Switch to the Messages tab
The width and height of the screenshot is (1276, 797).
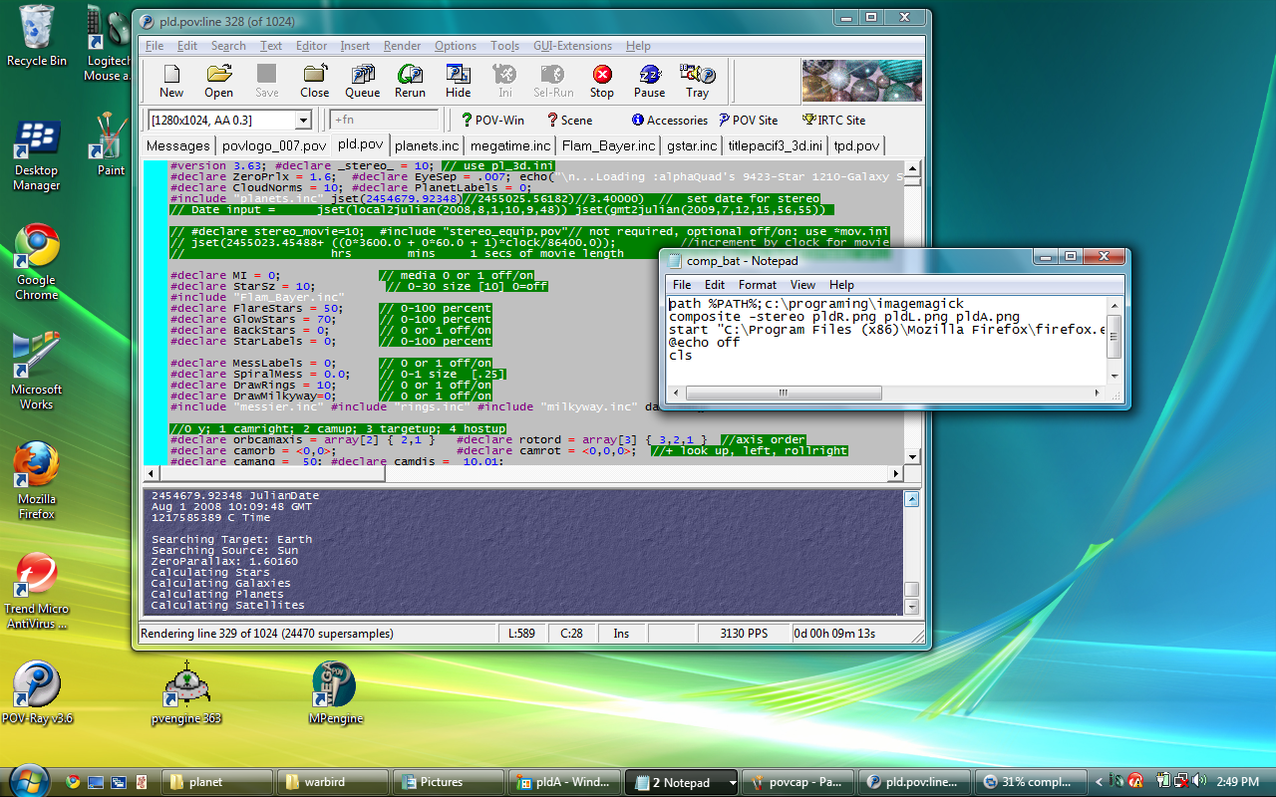tap(177, 145)
